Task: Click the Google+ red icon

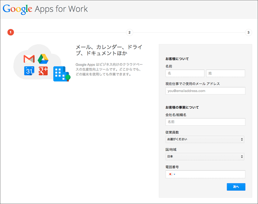Action: tap(43, 71)
